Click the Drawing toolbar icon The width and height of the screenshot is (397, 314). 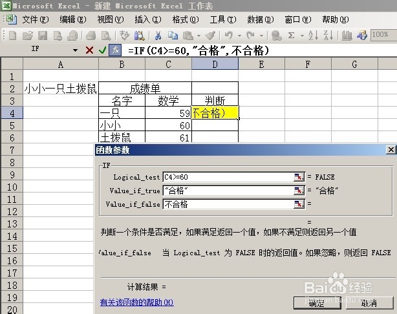click(362, 36)
